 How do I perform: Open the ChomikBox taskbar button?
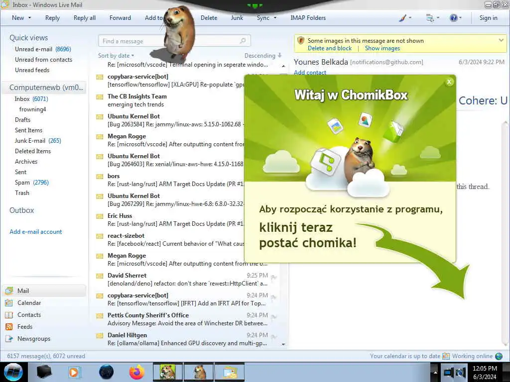(x=167, y=372)
